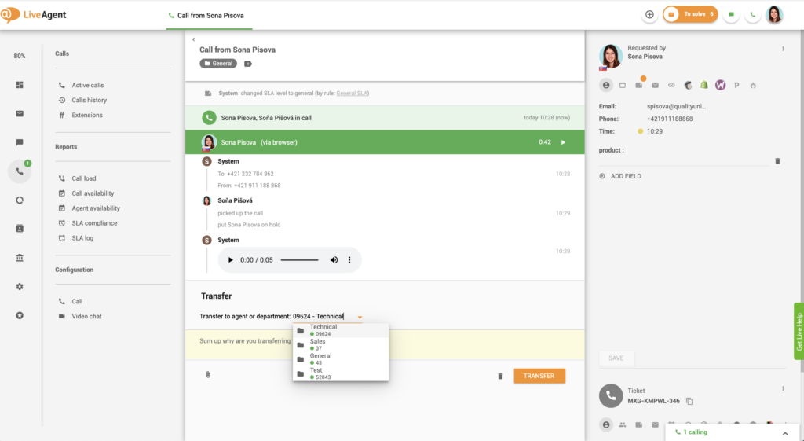
Task: Copy ticket ID MXG-KMPWL-346
Action: click(689, 401)
